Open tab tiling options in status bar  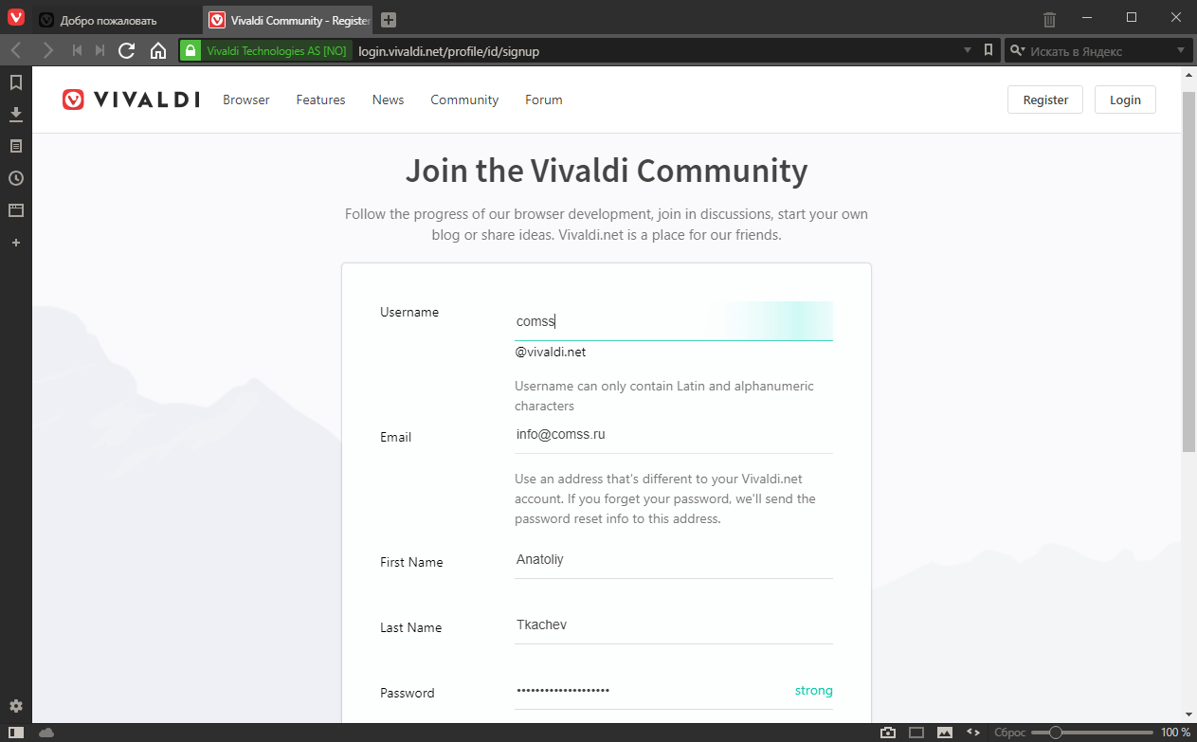click(916, 733)
